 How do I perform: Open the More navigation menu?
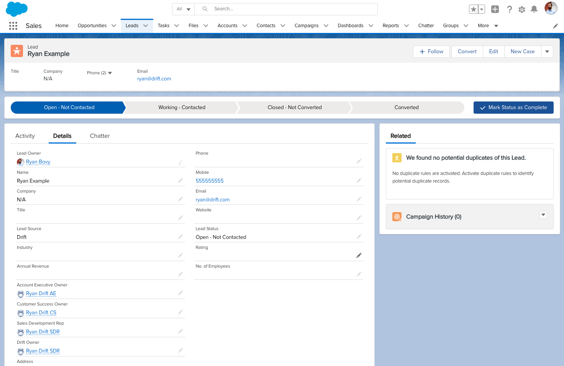tap(488, 26)
